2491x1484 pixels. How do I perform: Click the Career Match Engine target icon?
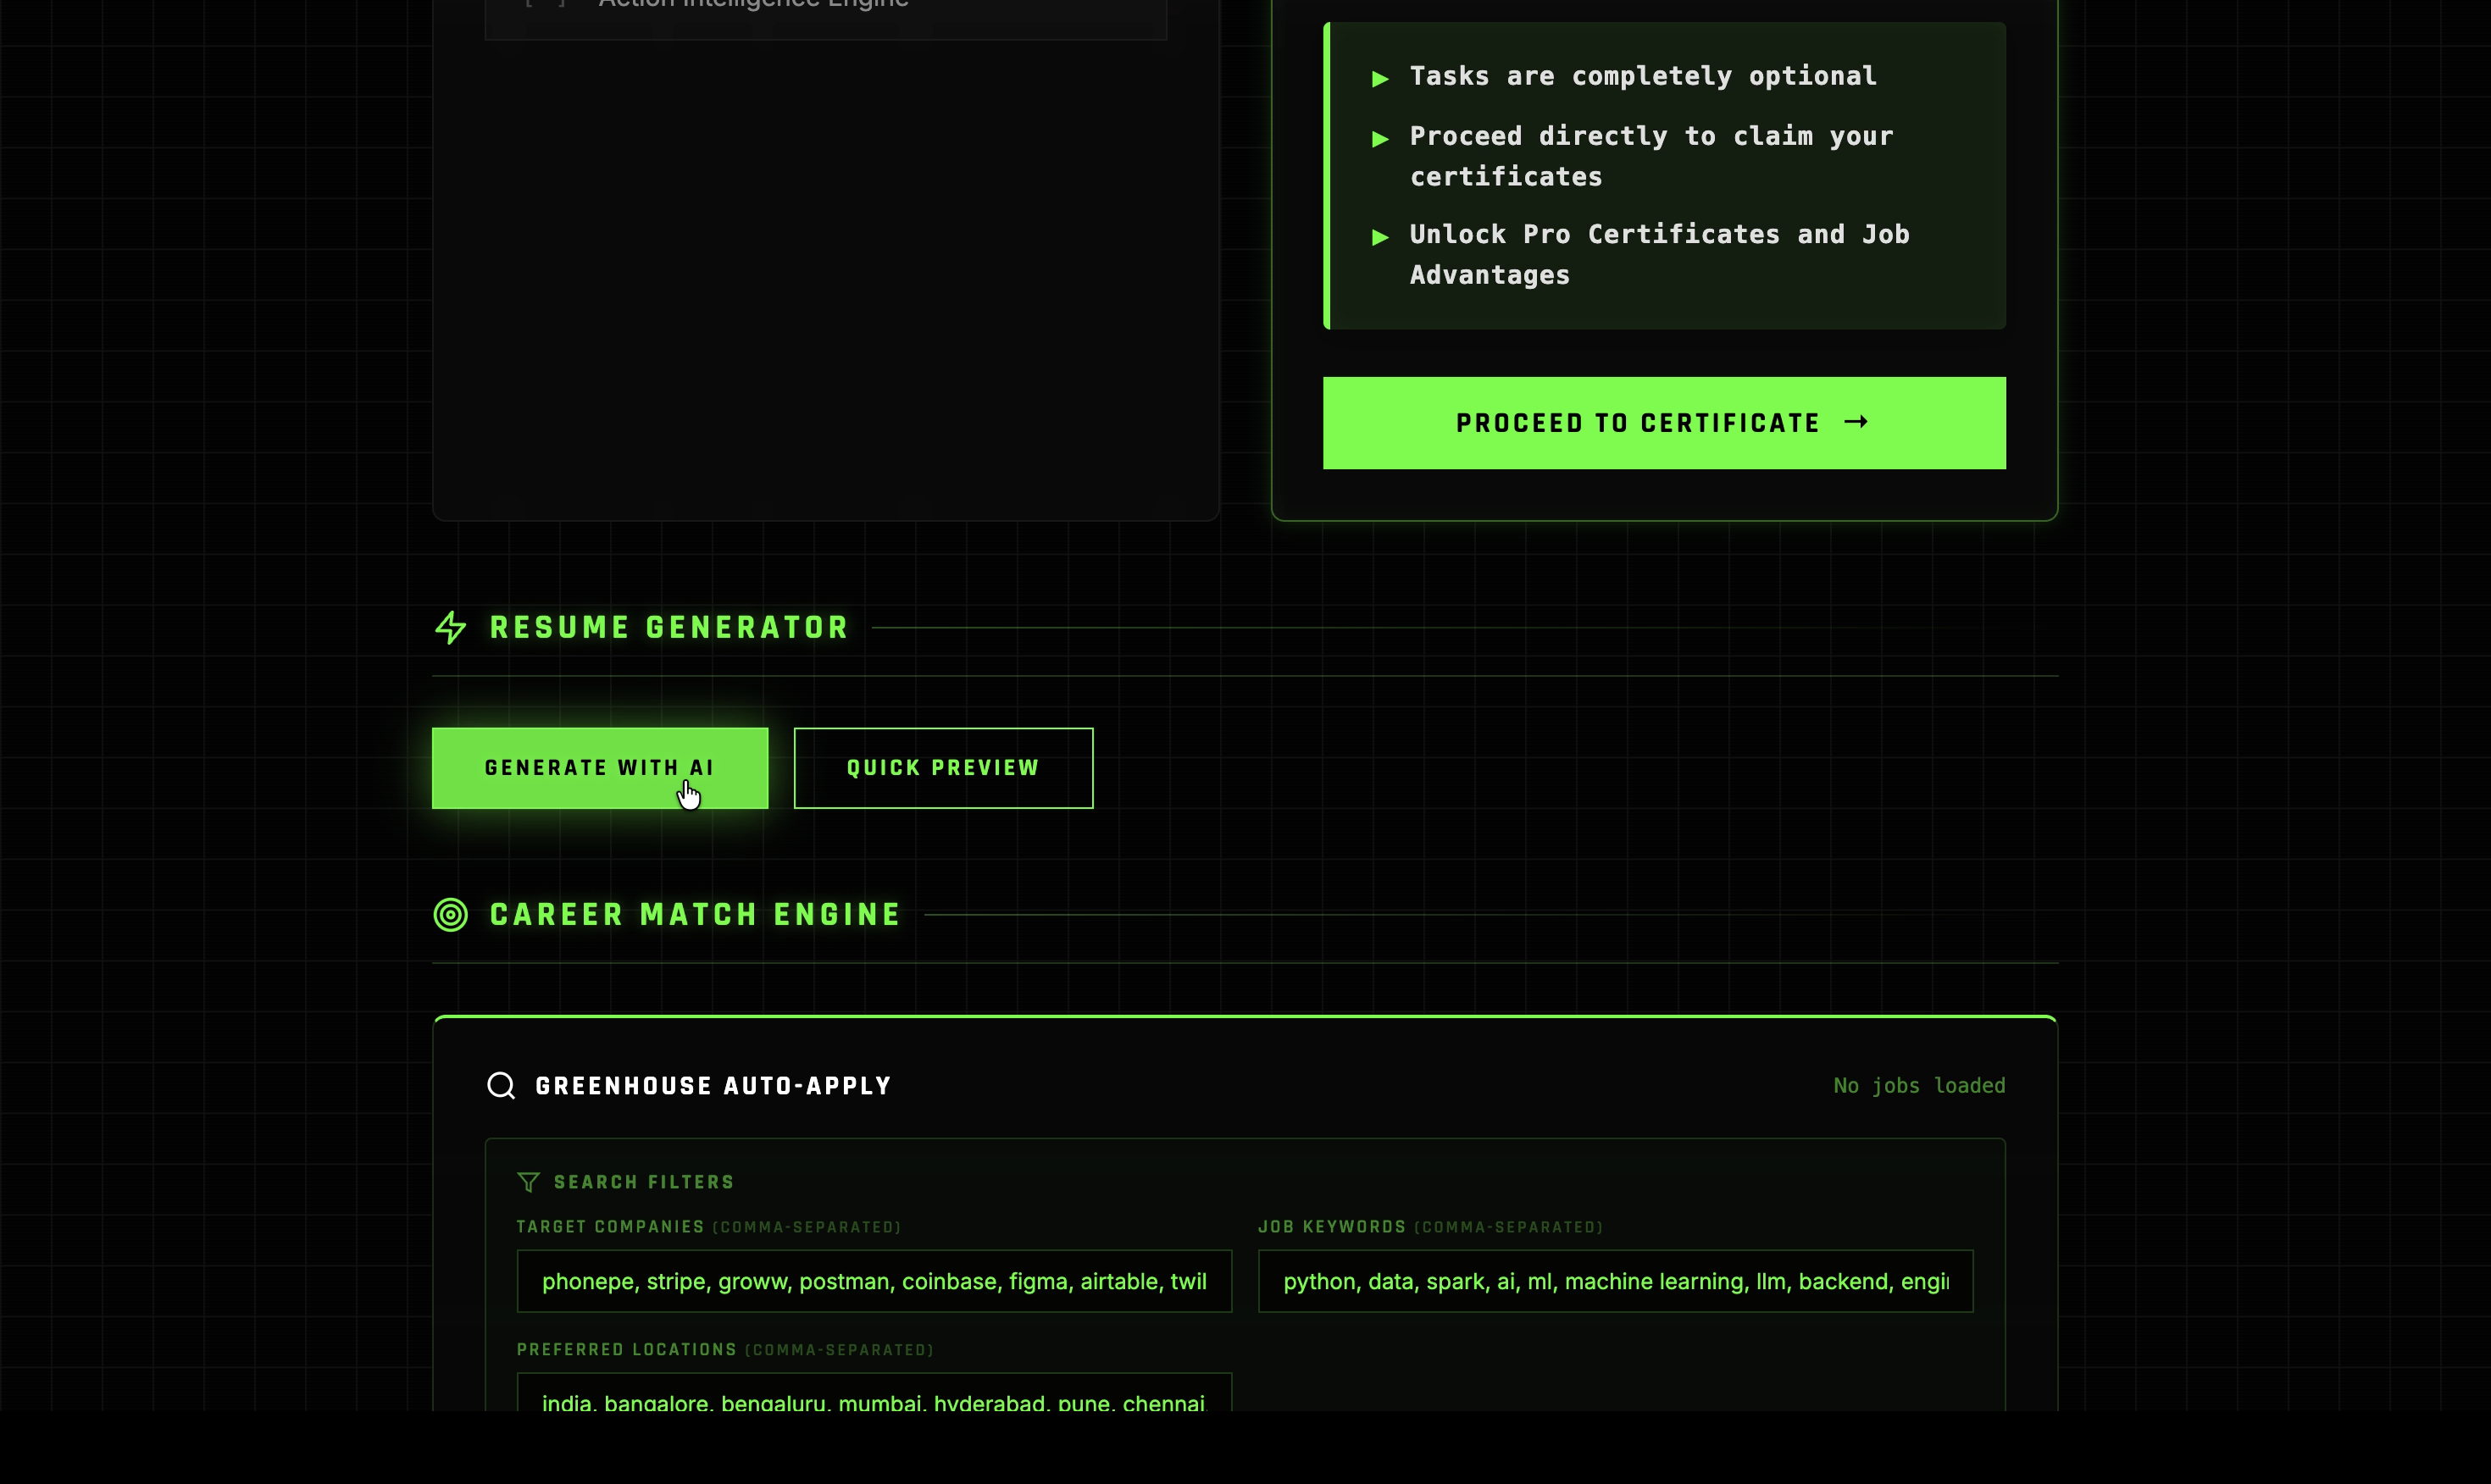[x=451, y=915]
